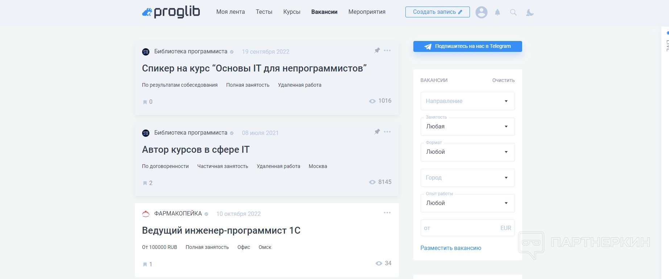
Task: Click Разместить вакансию link
Action: tap(451, 248)
